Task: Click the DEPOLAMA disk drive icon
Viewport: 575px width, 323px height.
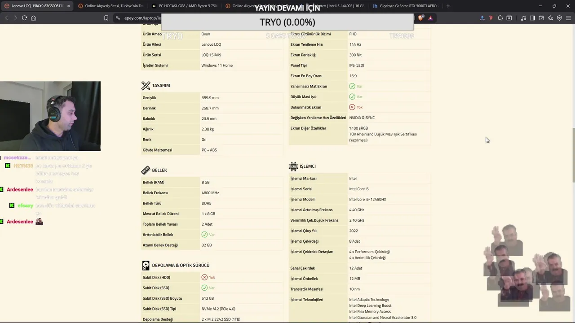Action: click(x=146, y=265)
